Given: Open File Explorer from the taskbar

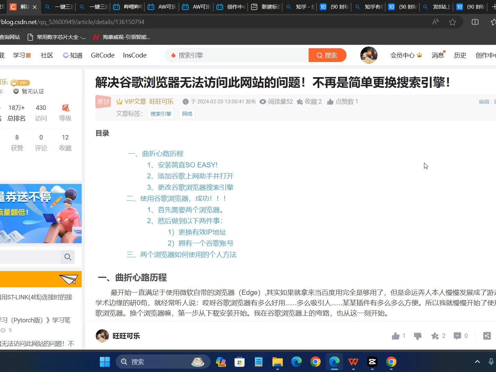Looking at the screenshot, I should click(277, 362).
